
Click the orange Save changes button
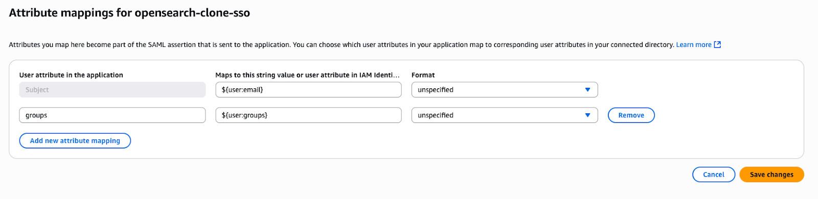click(771, 175)
